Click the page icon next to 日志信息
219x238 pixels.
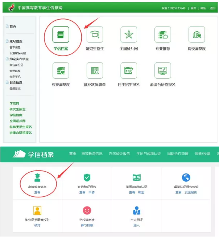click(7, 82)
